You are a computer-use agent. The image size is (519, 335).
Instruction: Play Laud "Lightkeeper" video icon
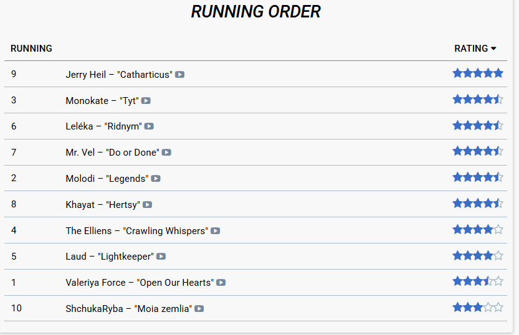pos(161,257)
